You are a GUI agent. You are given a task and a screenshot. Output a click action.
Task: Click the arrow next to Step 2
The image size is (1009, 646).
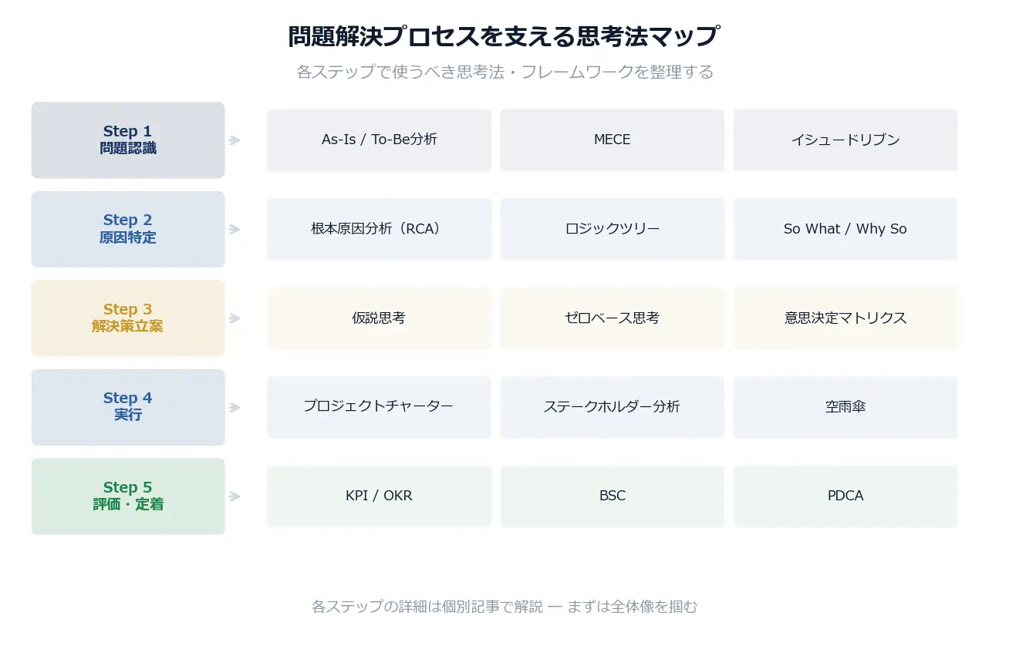click(235, 229)
